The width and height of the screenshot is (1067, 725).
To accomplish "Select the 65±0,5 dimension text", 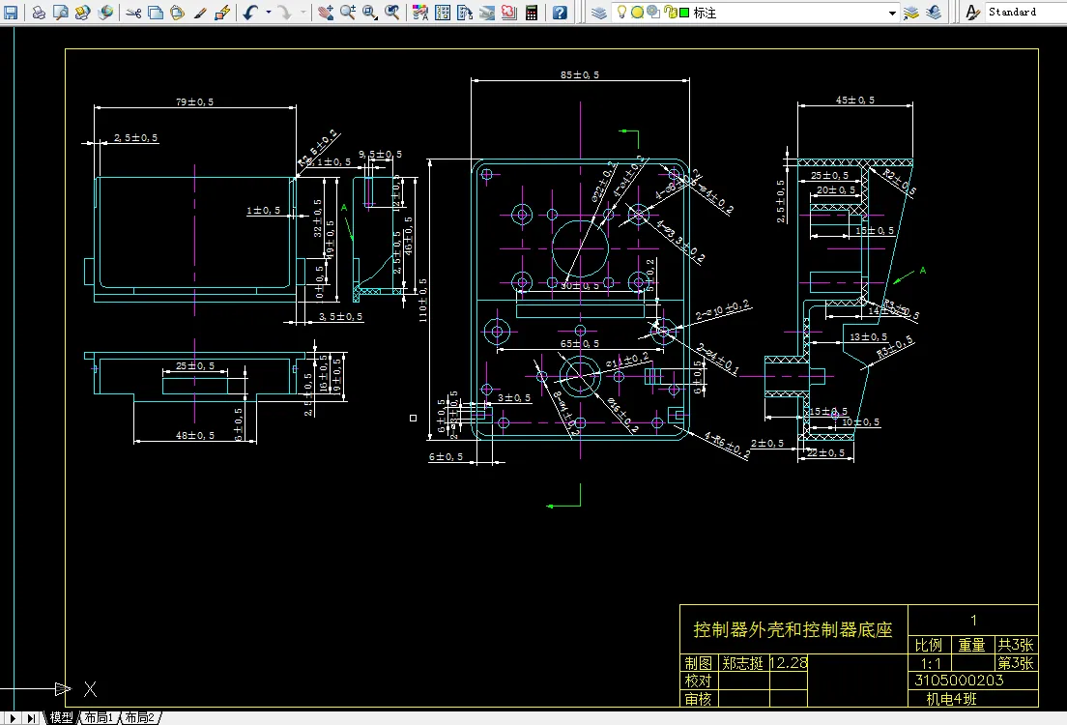I will (580, 344).
